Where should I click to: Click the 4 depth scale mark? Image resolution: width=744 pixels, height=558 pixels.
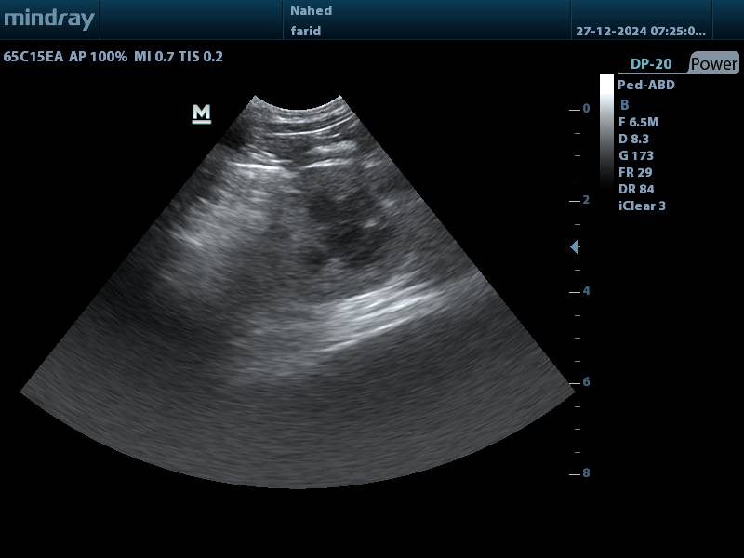point(586,291)
